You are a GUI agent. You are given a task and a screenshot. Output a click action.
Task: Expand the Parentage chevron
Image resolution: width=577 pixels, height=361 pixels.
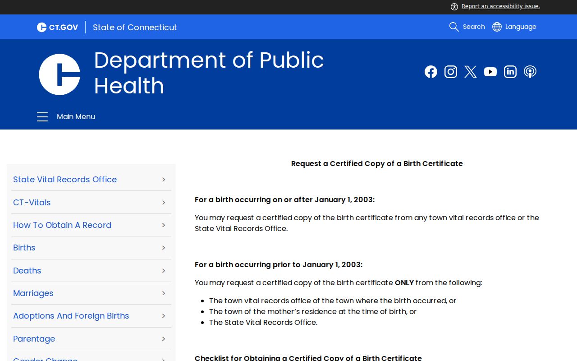[x=164, y=339]
